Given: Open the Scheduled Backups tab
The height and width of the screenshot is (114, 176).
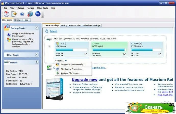Looking at the screenshot, I should 92,25.
